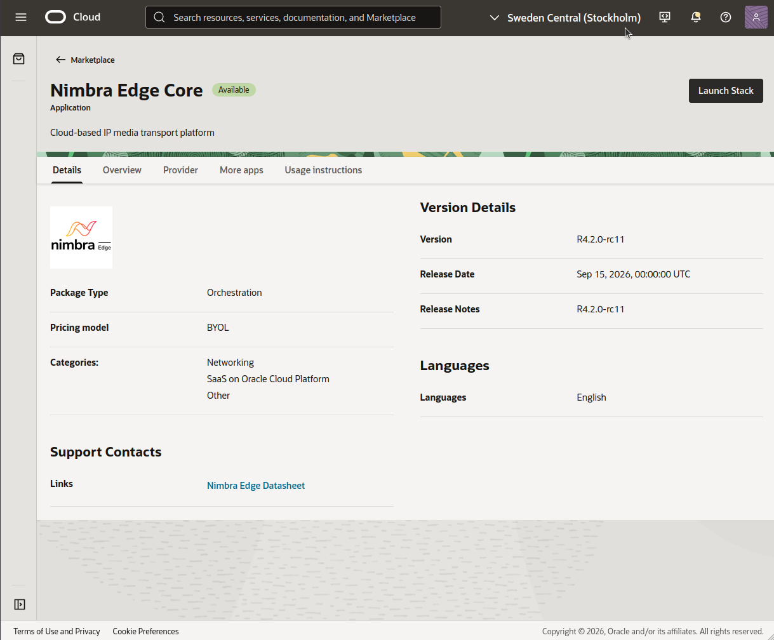Open the user profile avatar
774x640 pixels.
tap(756, 17)
